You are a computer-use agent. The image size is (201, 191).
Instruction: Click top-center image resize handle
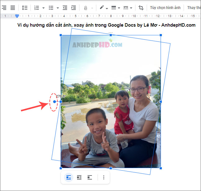pyautogui.click(x=111, y=35)
